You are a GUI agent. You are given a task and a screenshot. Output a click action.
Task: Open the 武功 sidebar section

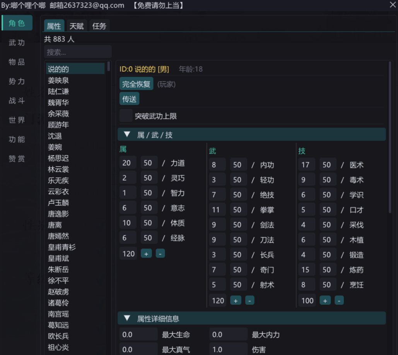click(17, 43)
